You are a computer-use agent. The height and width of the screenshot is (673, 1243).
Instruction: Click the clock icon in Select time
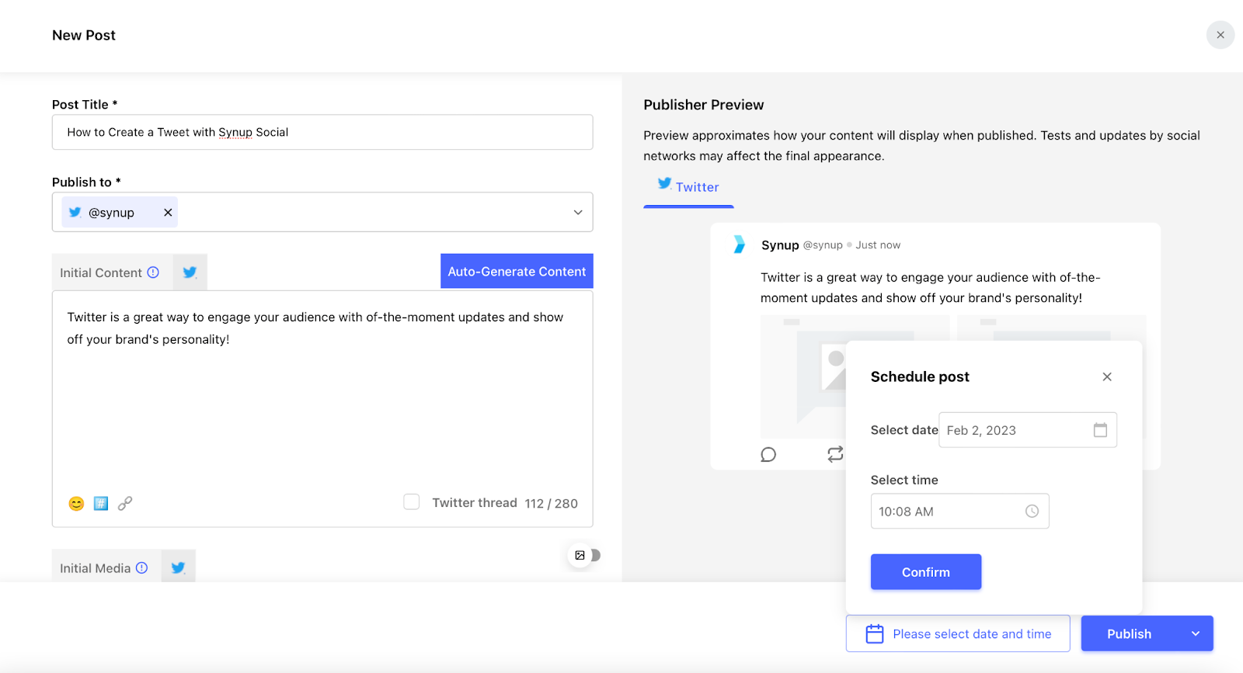point(1032,512)
